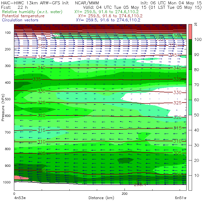Click the '305' contour label nearest the color bar

coord(177,153)
